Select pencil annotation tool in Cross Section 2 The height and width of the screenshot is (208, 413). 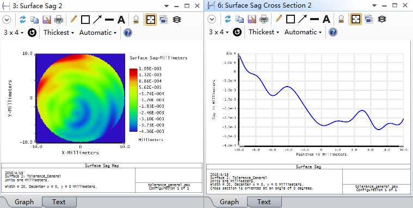[x=279, y=19]
